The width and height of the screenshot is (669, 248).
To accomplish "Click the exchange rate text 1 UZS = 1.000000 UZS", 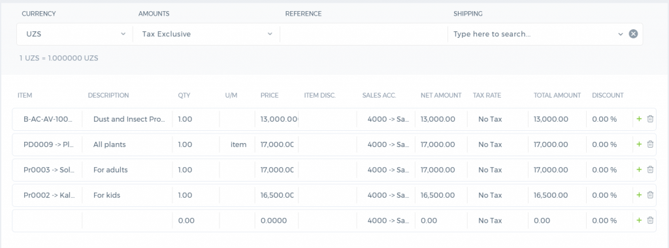I will tap(59, 58).
